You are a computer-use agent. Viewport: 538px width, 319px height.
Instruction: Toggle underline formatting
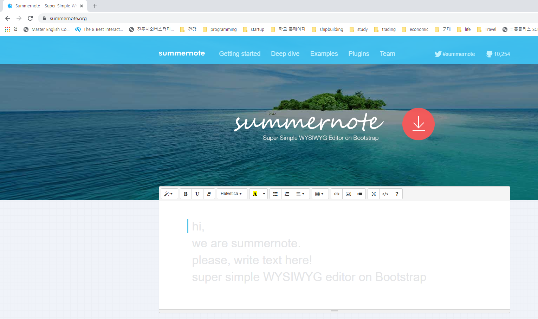point(197,194)
